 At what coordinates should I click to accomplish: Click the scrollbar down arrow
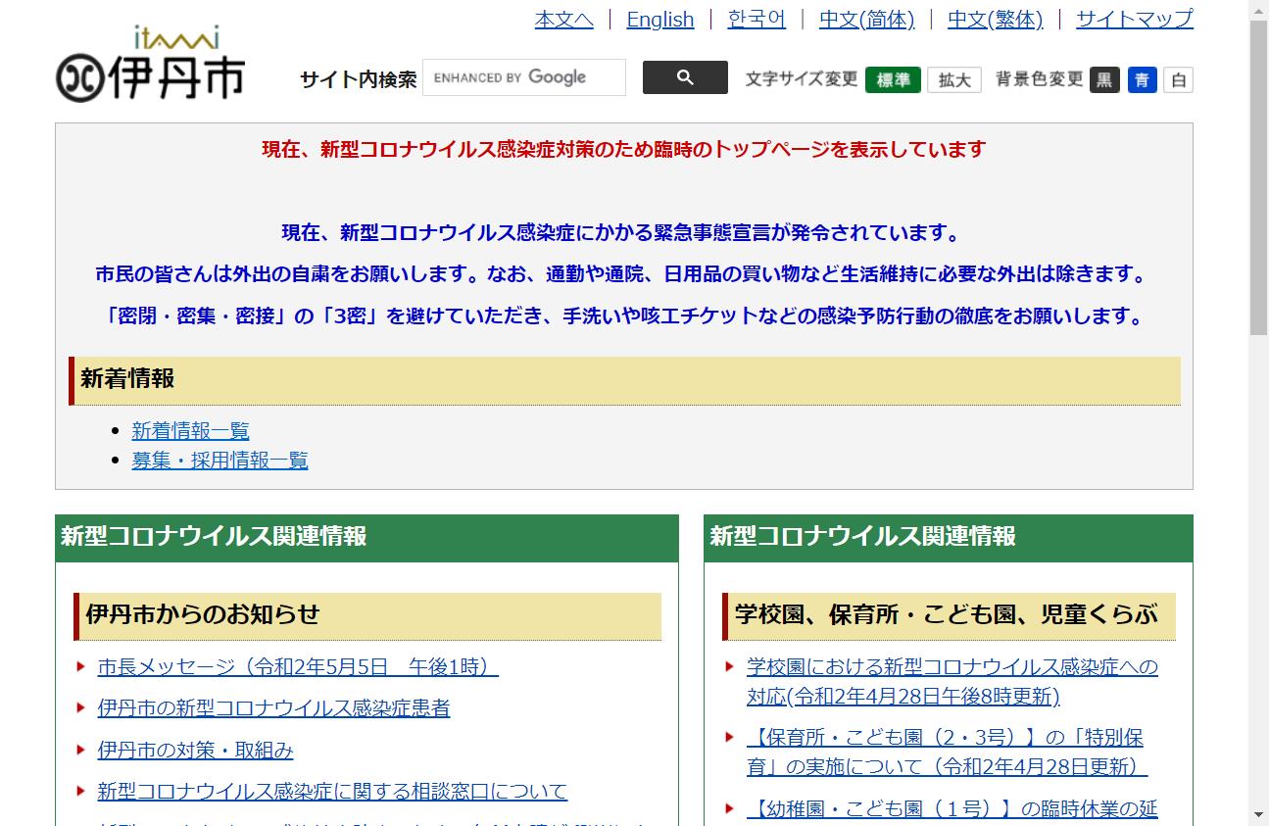point(1258,814)
